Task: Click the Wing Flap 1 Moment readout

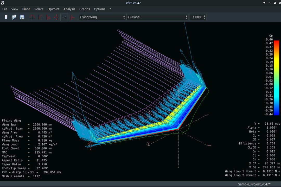Action: 253,171
